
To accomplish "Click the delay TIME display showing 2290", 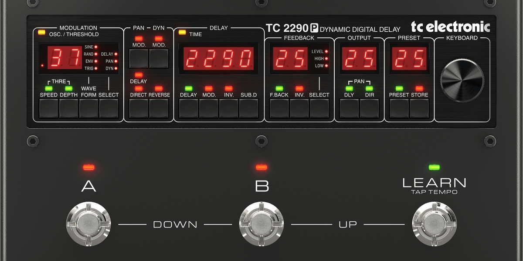I will coord(218,58).
